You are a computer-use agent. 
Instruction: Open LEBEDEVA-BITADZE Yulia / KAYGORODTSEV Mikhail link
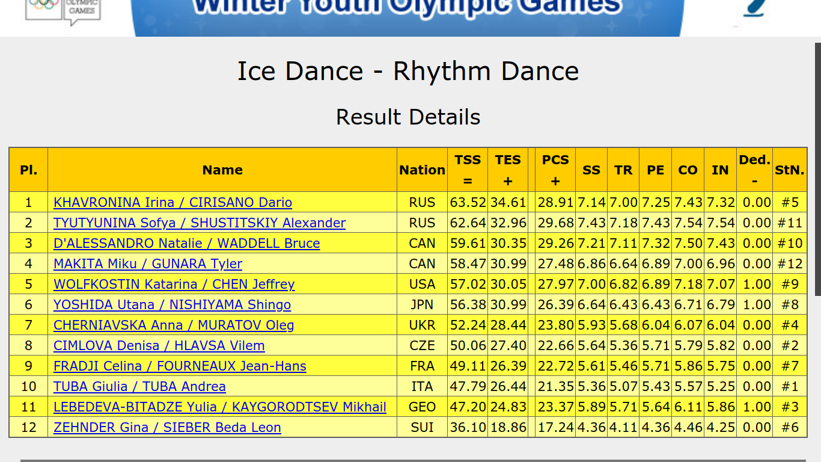(x=220, y=407)
